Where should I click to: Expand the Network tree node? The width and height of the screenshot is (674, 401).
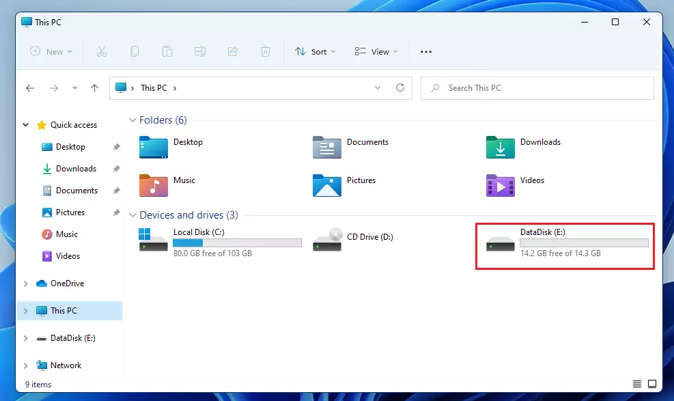(x=25, y=365)
